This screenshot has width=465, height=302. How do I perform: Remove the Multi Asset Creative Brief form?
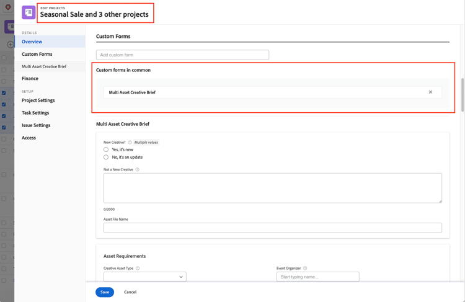point(430,92)
